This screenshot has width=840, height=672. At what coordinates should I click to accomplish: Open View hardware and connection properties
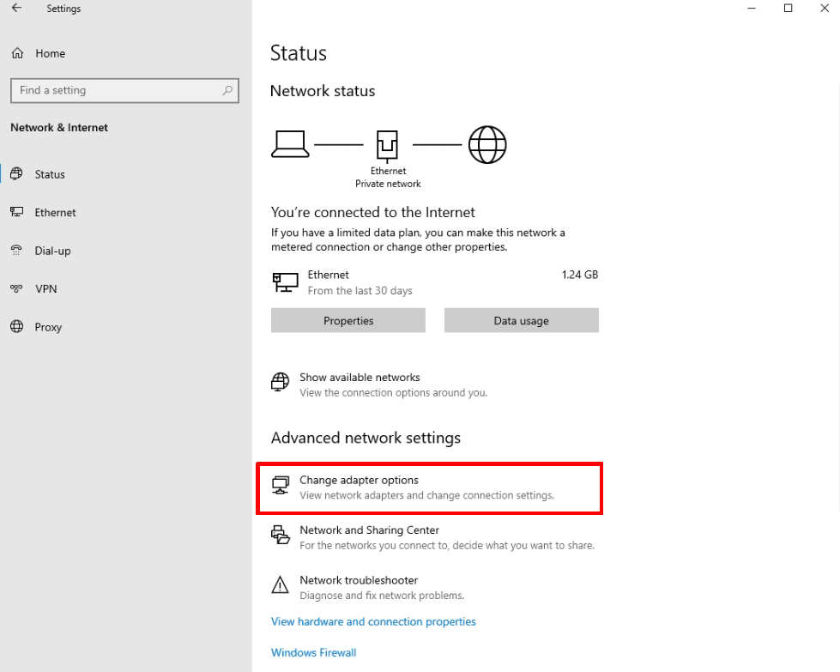(x=373, y=621)
